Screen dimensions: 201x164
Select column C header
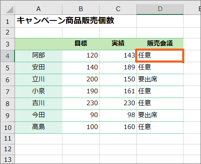[118, 9]
